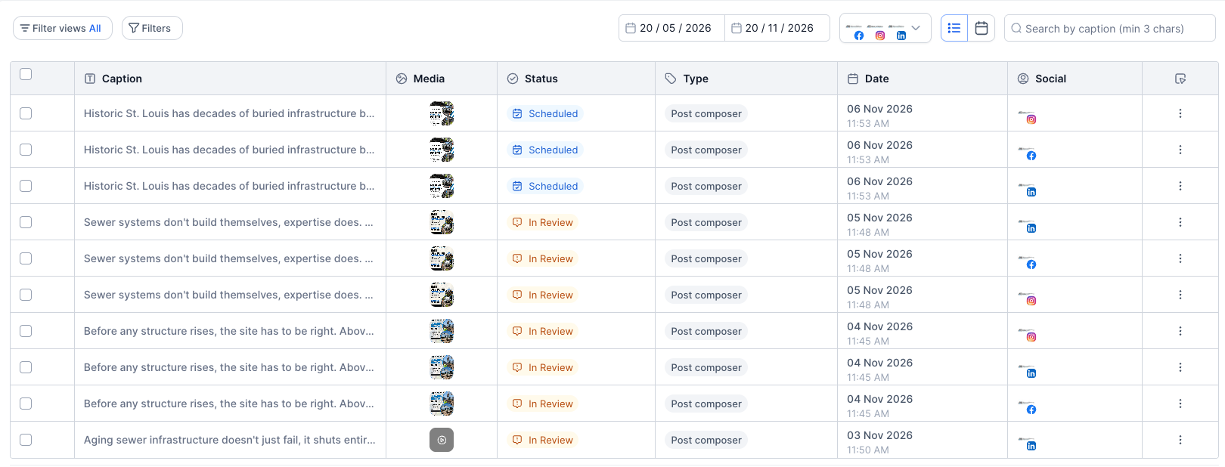Open more options for 05 Nov Facebook post
The image size is (1225, 467).
point(1180,258)
